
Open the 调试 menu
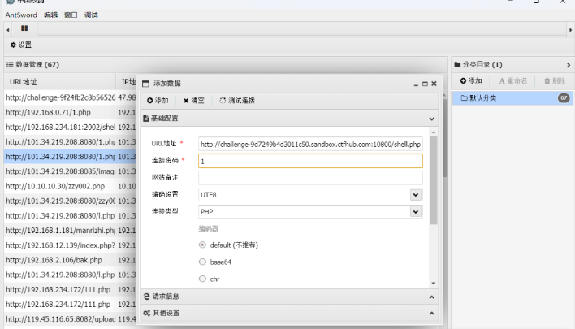tap(91, 15)
